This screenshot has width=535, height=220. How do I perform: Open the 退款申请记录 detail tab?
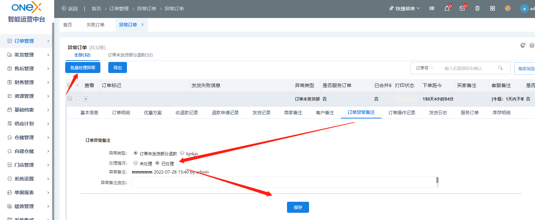(225, 113)
